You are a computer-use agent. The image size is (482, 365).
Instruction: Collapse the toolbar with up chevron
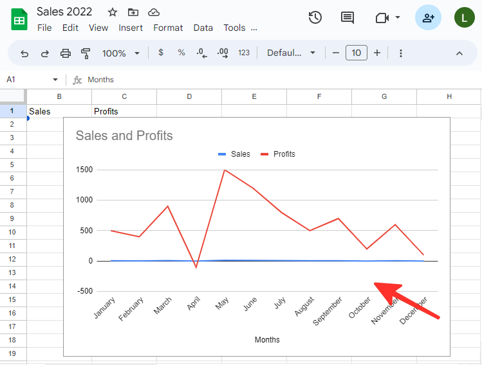click(459, 53)
